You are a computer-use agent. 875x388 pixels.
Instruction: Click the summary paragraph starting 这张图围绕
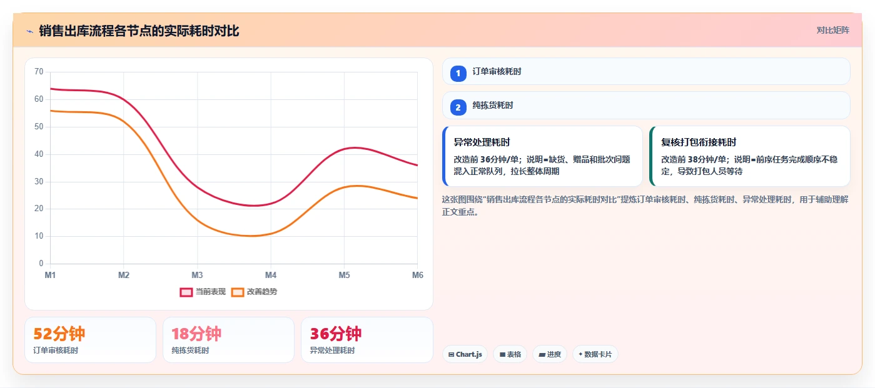click(645, 206)
